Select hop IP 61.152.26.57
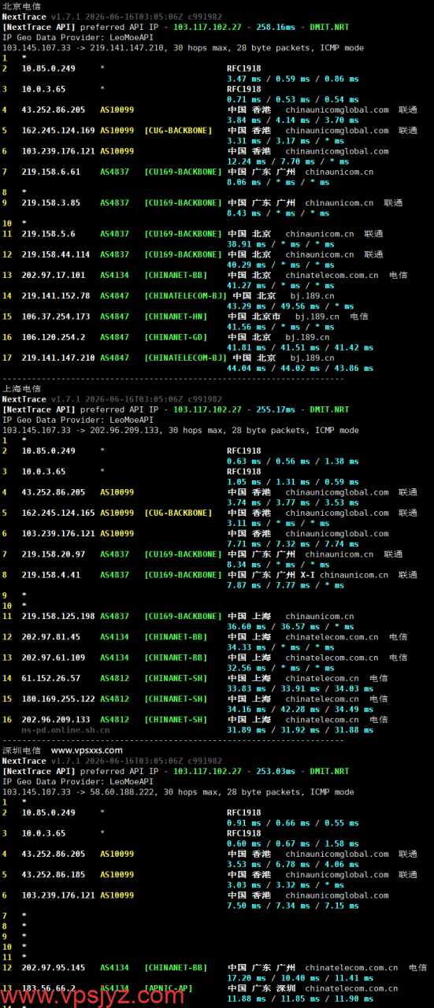This screenshot has height=1008, width=434. point(51,678)
